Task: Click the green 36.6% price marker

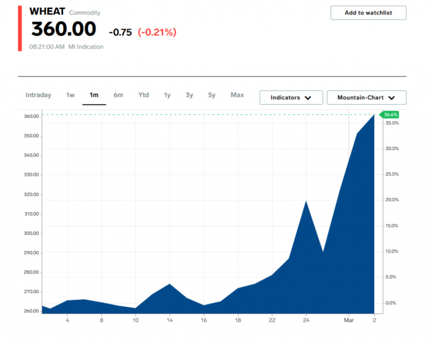Action: [x=390, y=114]
